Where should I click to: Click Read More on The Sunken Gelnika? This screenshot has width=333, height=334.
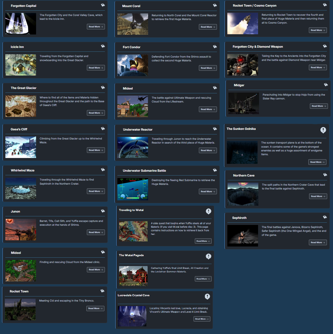(x=317, y=162)
